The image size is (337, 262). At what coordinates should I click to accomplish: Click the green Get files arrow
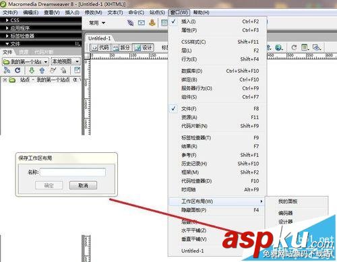point(32,71)
